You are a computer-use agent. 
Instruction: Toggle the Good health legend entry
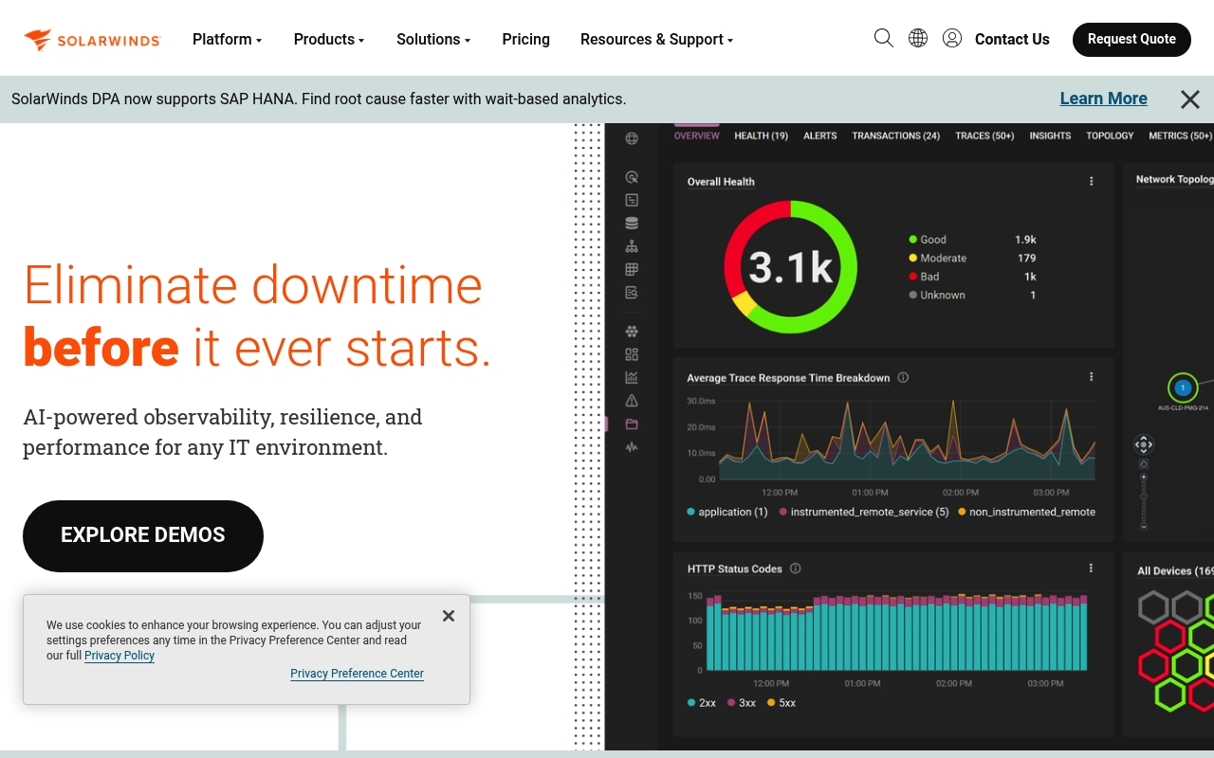pos(928,240)
